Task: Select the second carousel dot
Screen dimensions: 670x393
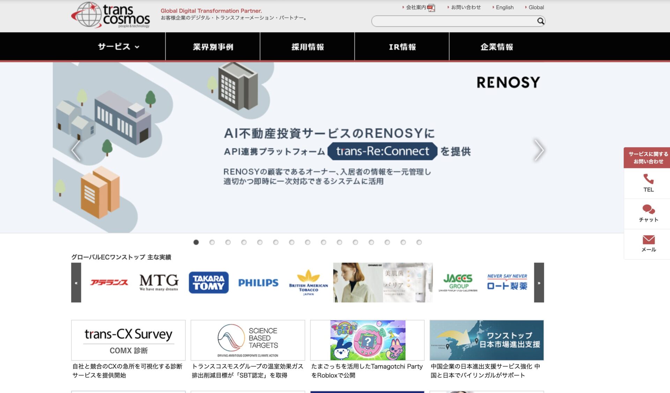Action: coord(212,242)
